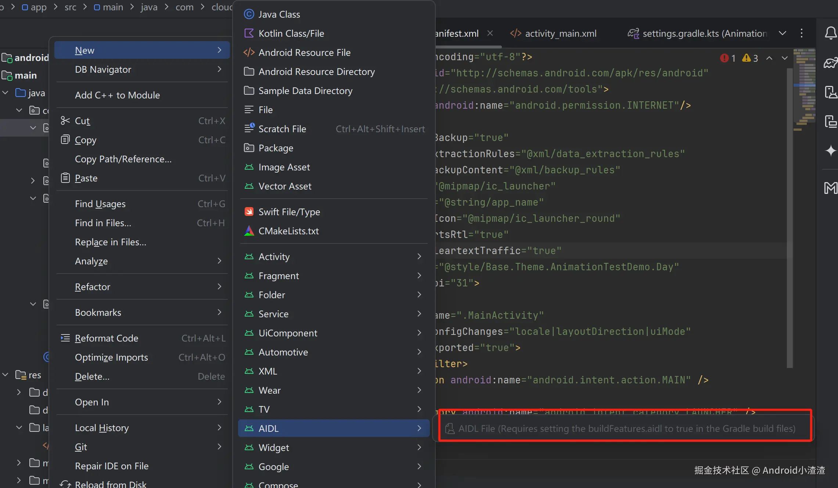The height and width of the screenshot is (488, 838).
Task: Open the Gemini sparkle tool window
Action: [831, 151]
